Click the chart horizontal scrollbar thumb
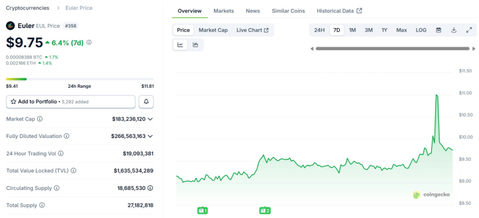 (393, 48)
